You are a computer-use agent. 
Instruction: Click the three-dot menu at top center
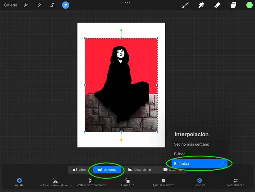click(127, 2)
